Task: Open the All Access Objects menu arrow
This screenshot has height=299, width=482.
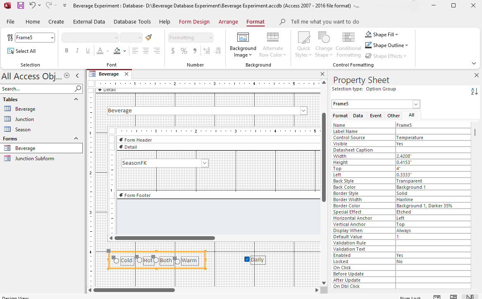Action: click(67, 76)
